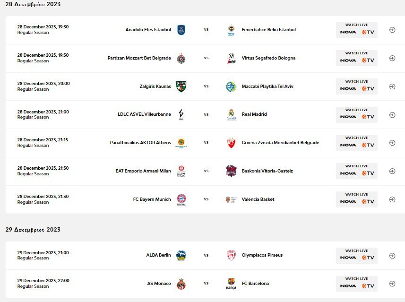Open arrow for ALBA Berlin vs Olympiacos game
The height and width of the screenshot is (302, 405).
click(x=392, y=256)
